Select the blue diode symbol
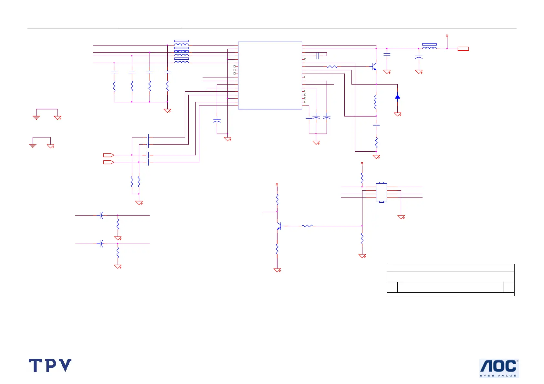This screenshot has height=384, width=544. click(x=398, y=97)
